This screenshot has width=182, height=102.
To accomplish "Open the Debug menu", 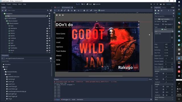I will 15,4.
